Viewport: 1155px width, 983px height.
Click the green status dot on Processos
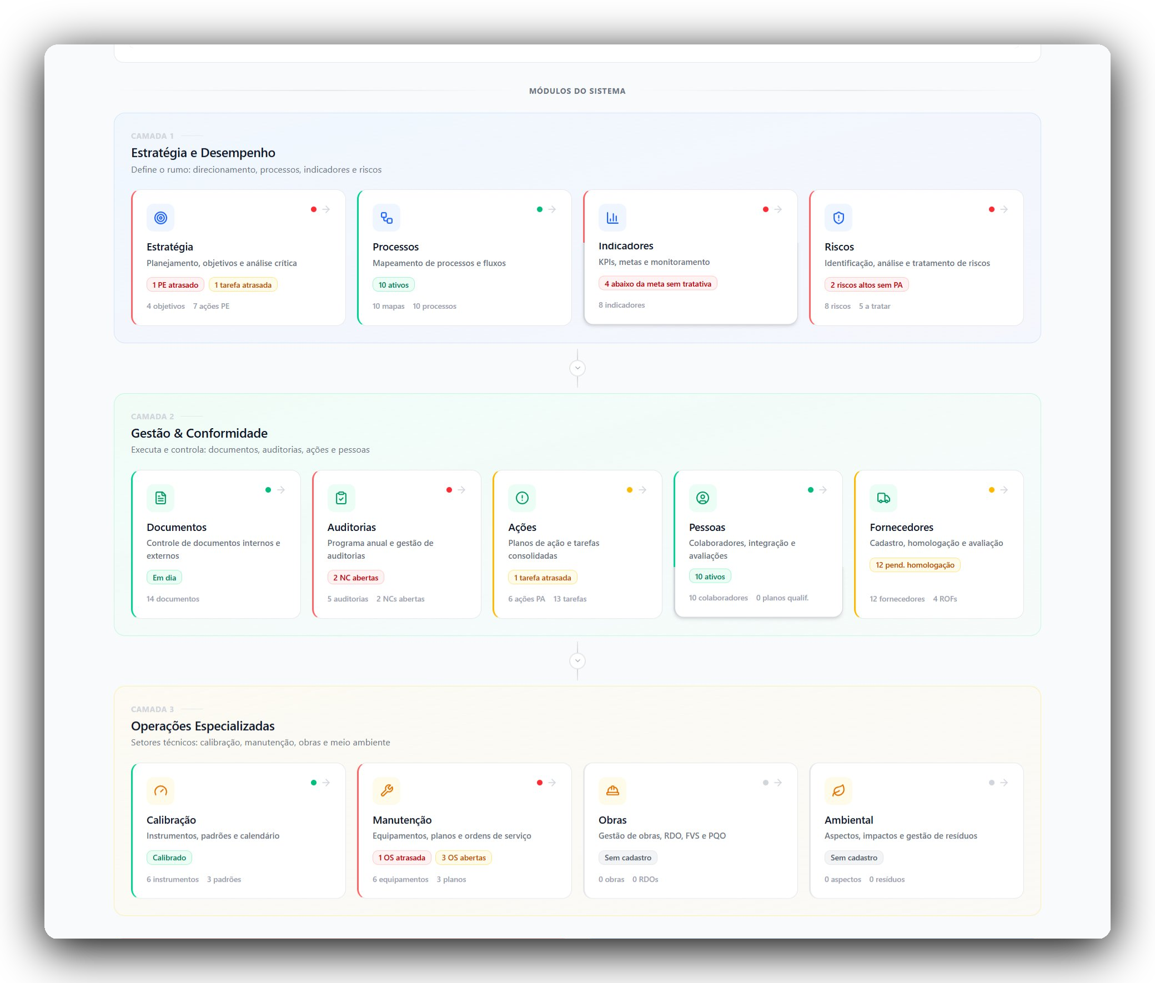click(x=539, y=209)
